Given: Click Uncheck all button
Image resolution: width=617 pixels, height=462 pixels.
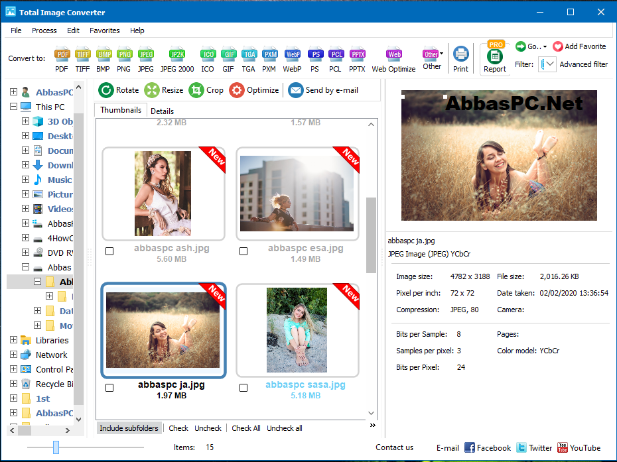Looking at the screenshot, I should point(285,428).
